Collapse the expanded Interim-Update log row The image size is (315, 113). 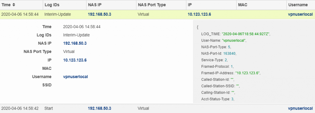157,14
